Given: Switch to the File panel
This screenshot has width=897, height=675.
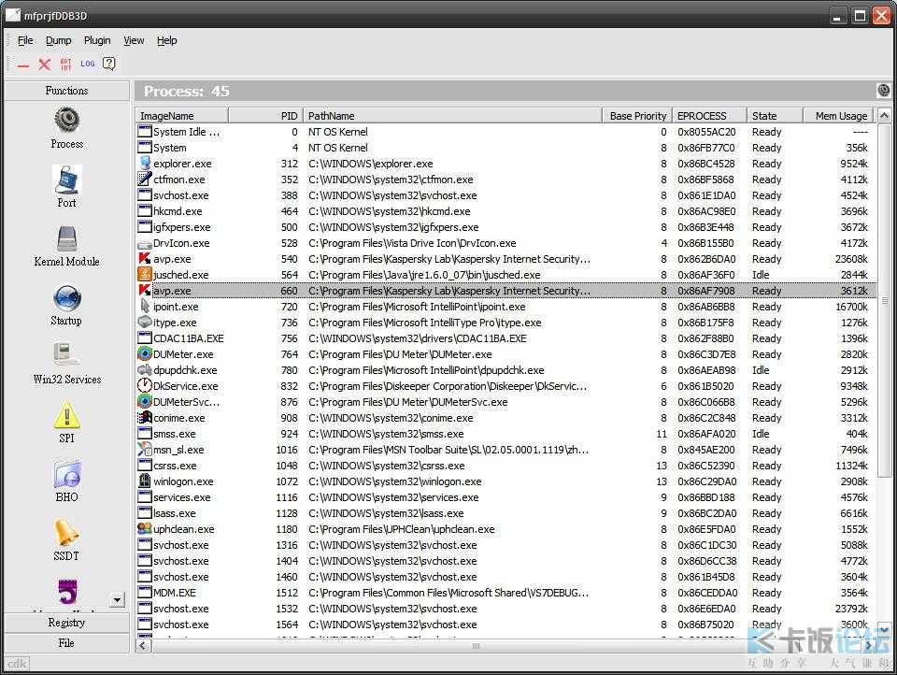Looking at the screenshot, I should point(67,643).
